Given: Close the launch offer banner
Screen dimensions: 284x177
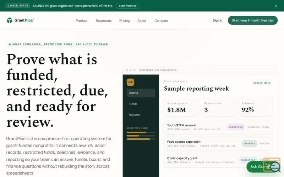Looking at the screenshot, I should (x=276, y=6).
